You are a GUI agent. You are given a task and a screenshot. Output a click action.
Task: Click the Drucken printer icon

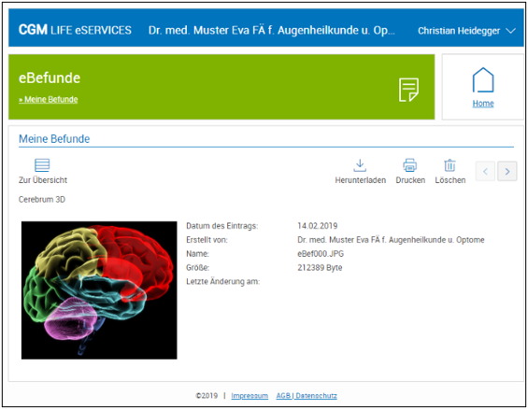point(410,165)
